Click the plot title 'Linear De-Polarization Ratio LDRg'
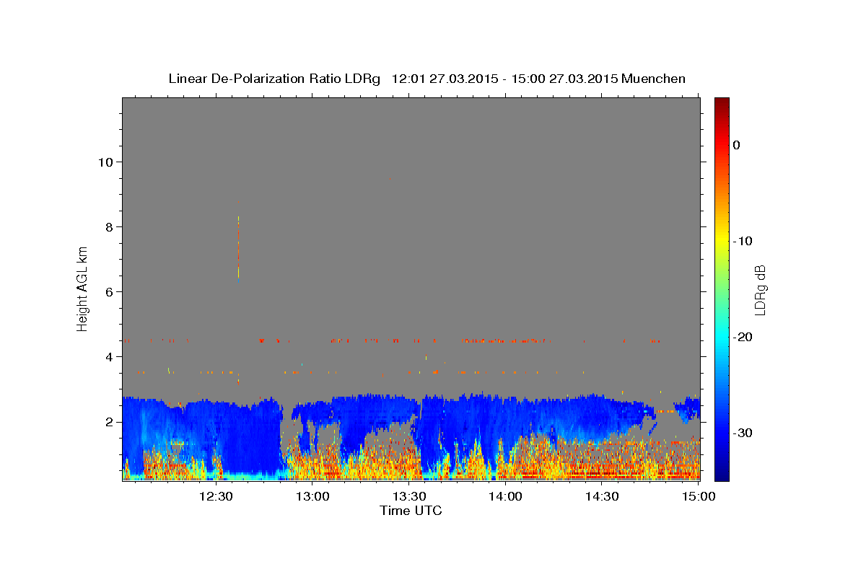 (274, 79)
